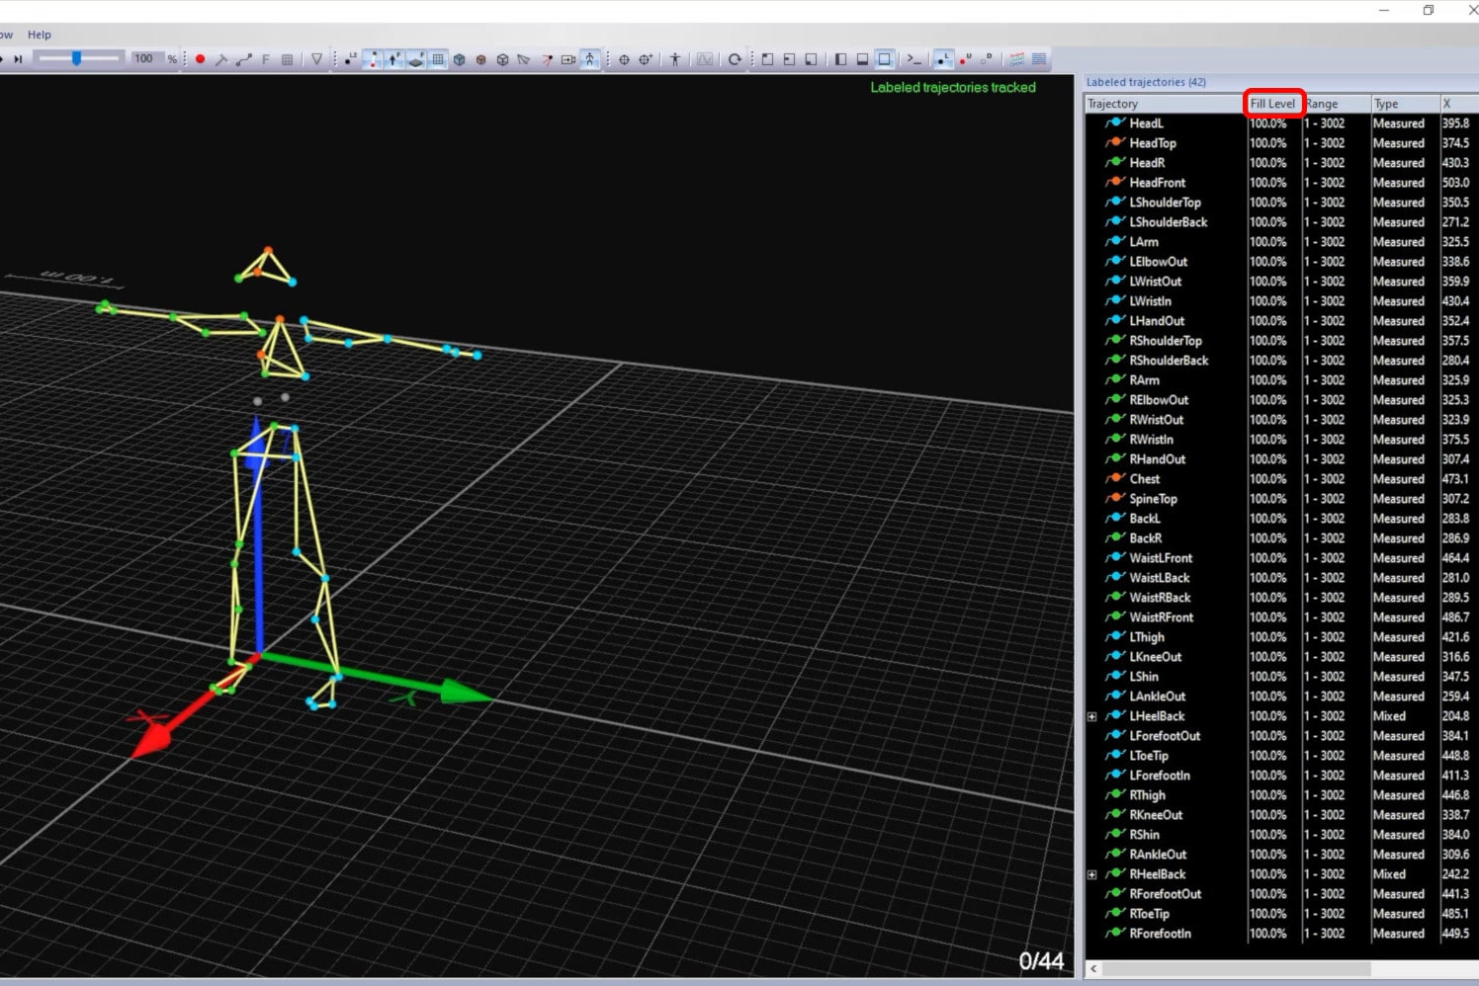Select the HeadTop trajectory in list

tap(1152, 143)
